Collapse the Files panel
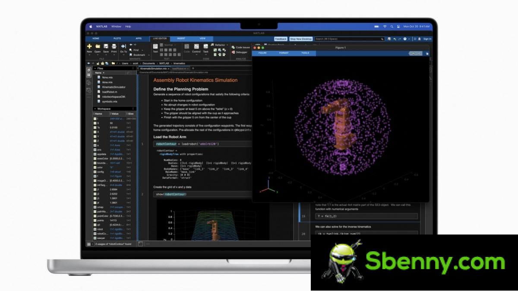The height and width of the screenshot is (291, 518). pyautogui.click(x=95, y=68)
